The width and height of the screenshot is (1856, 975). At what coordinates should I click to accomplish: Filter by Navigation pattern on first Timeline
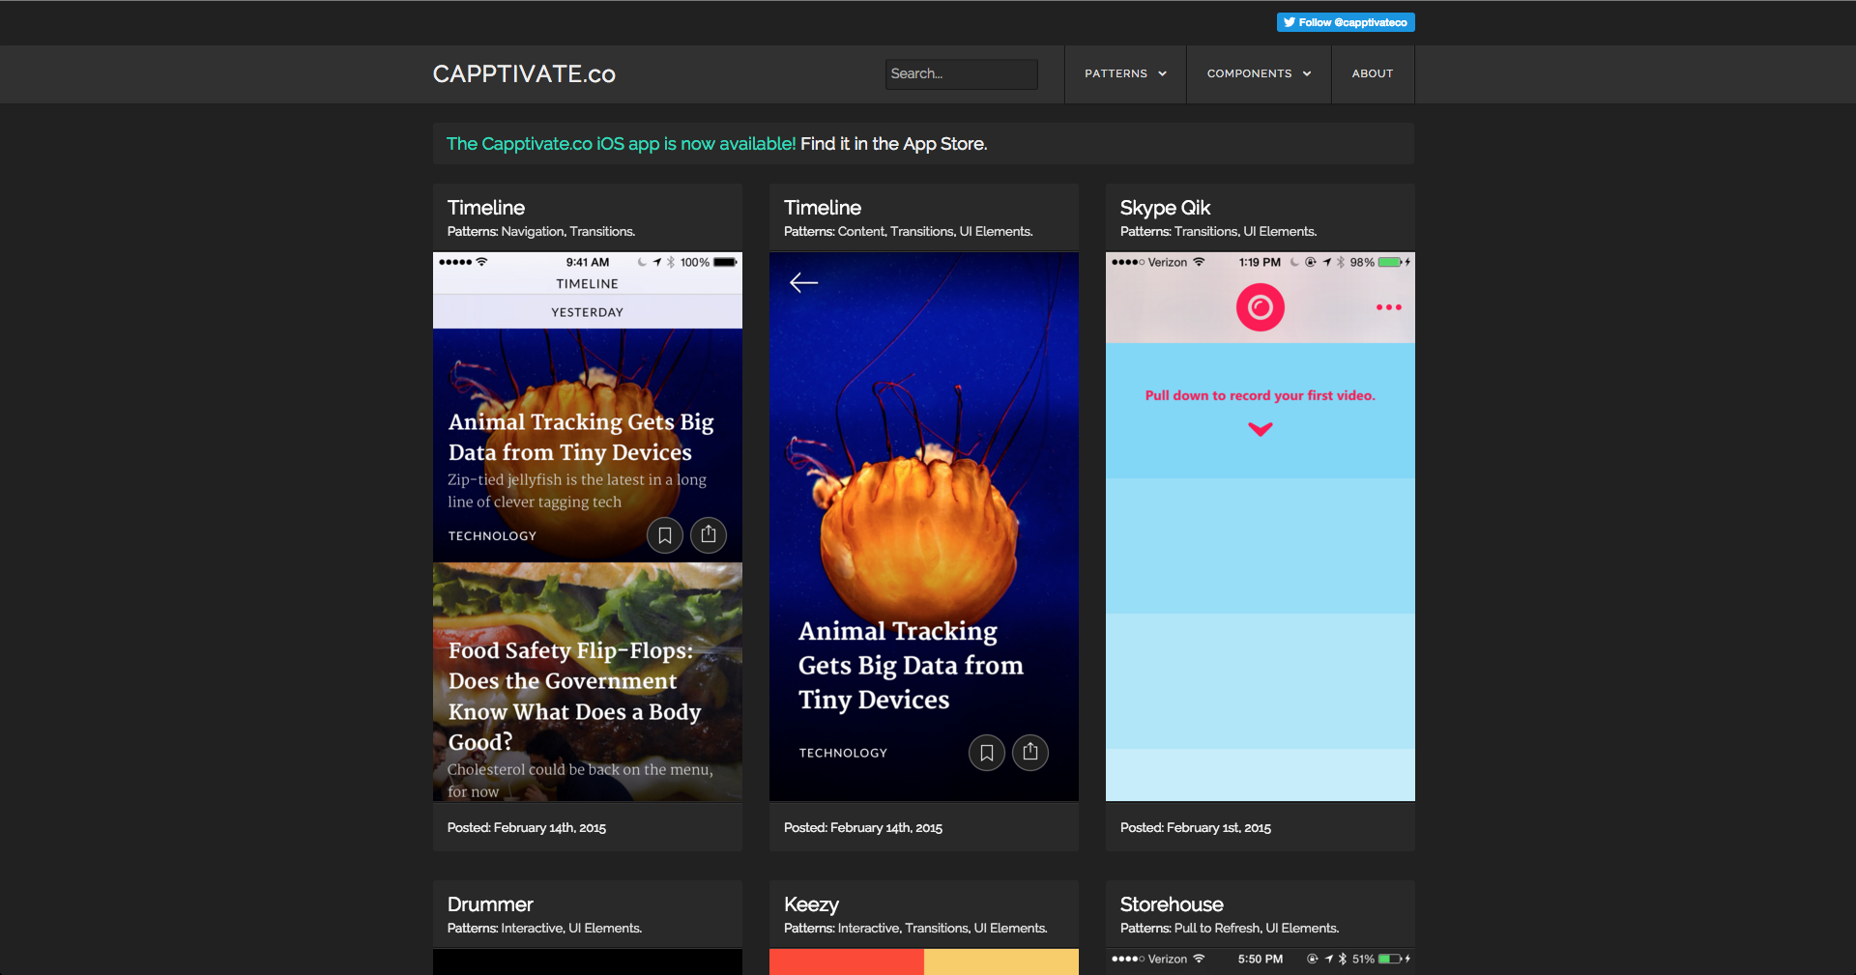tap(532, 232)
